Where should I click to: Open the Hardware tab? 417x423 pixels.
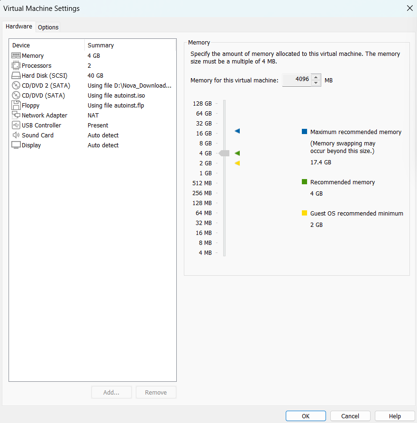19,27
